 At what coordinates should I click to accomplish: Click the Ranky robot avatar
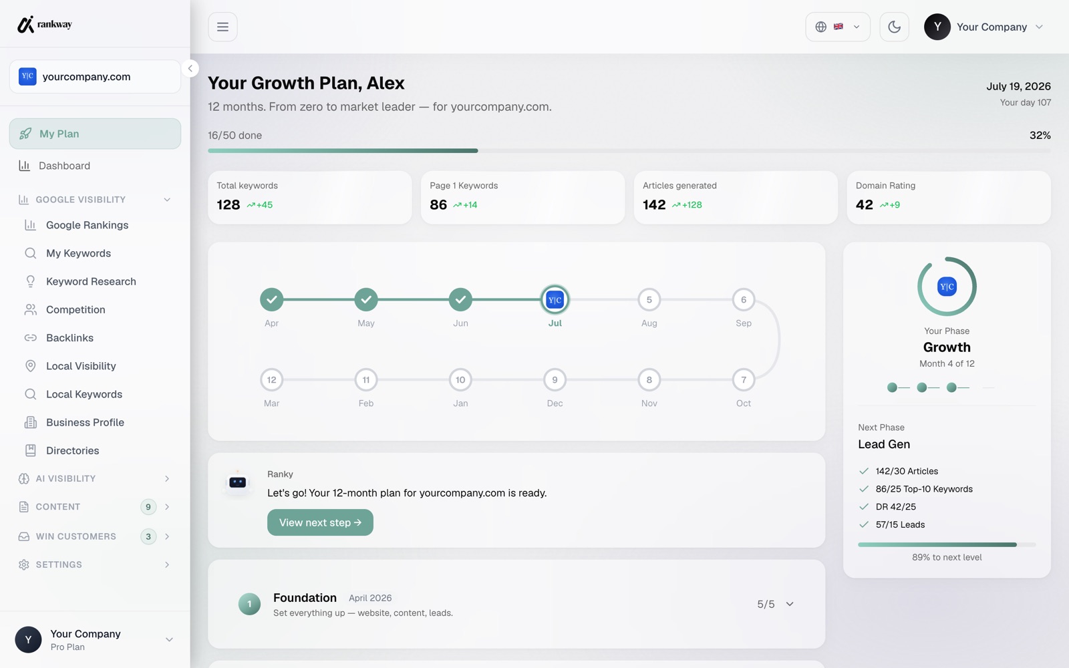point(238,482)
